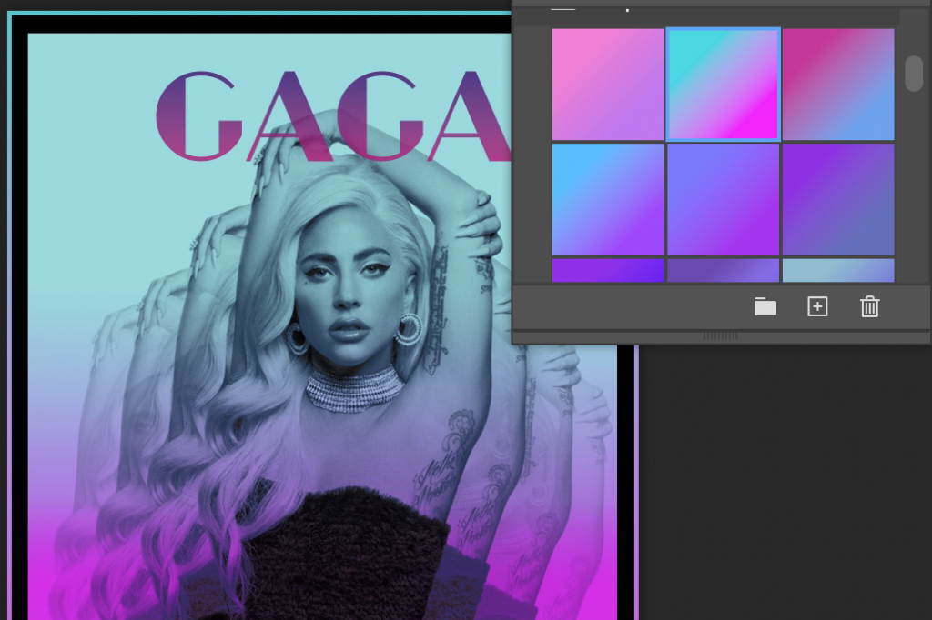Pick the partially visible solid violet gradient swatch
932x620 pixels.
[608, 270]
